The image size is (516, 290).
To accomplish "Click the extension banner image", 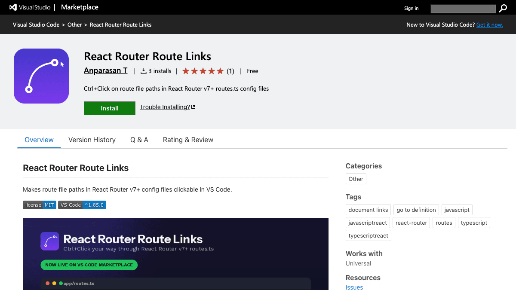I will point(175,254).
